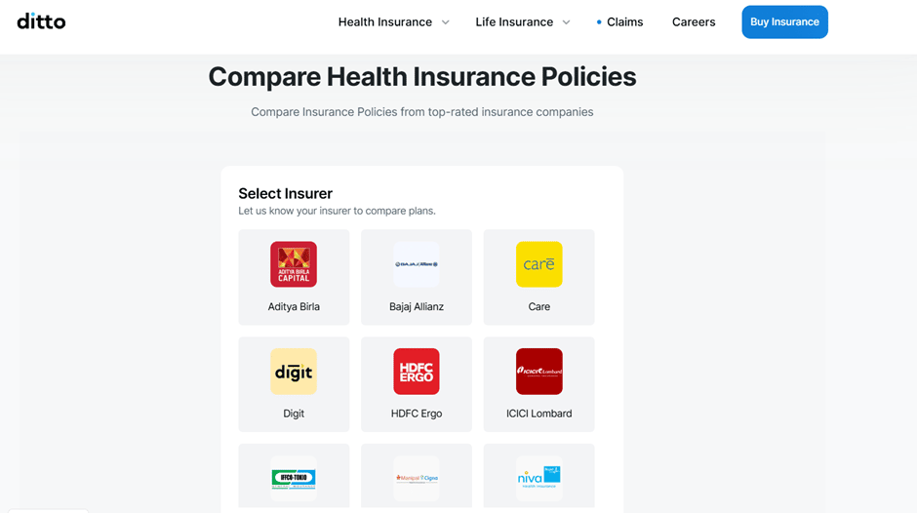Pick the IFFCO-Tokio insurer logo
The image size is (917, 513).
(294, 478)
